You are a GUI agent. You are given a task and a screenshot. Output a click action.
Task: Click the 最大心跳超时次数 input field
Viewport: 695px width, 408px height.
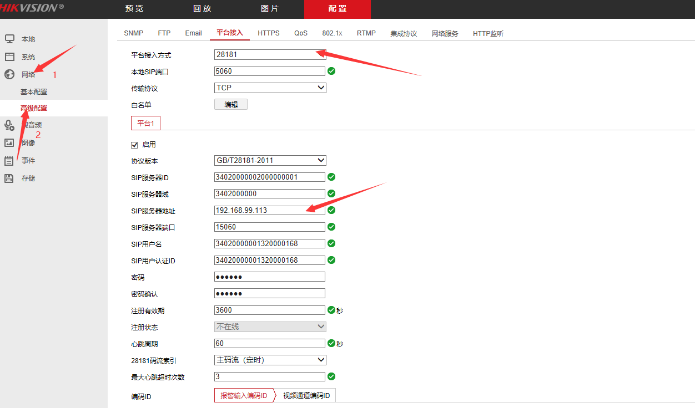click(x=270, y=376)
